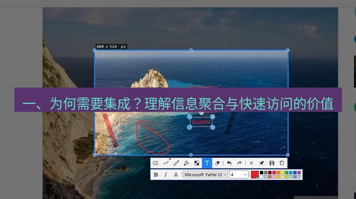Select the arrow line drawing tool
Image resolution: width=356 pixels, height=199 pixels.
click(166, 163)
